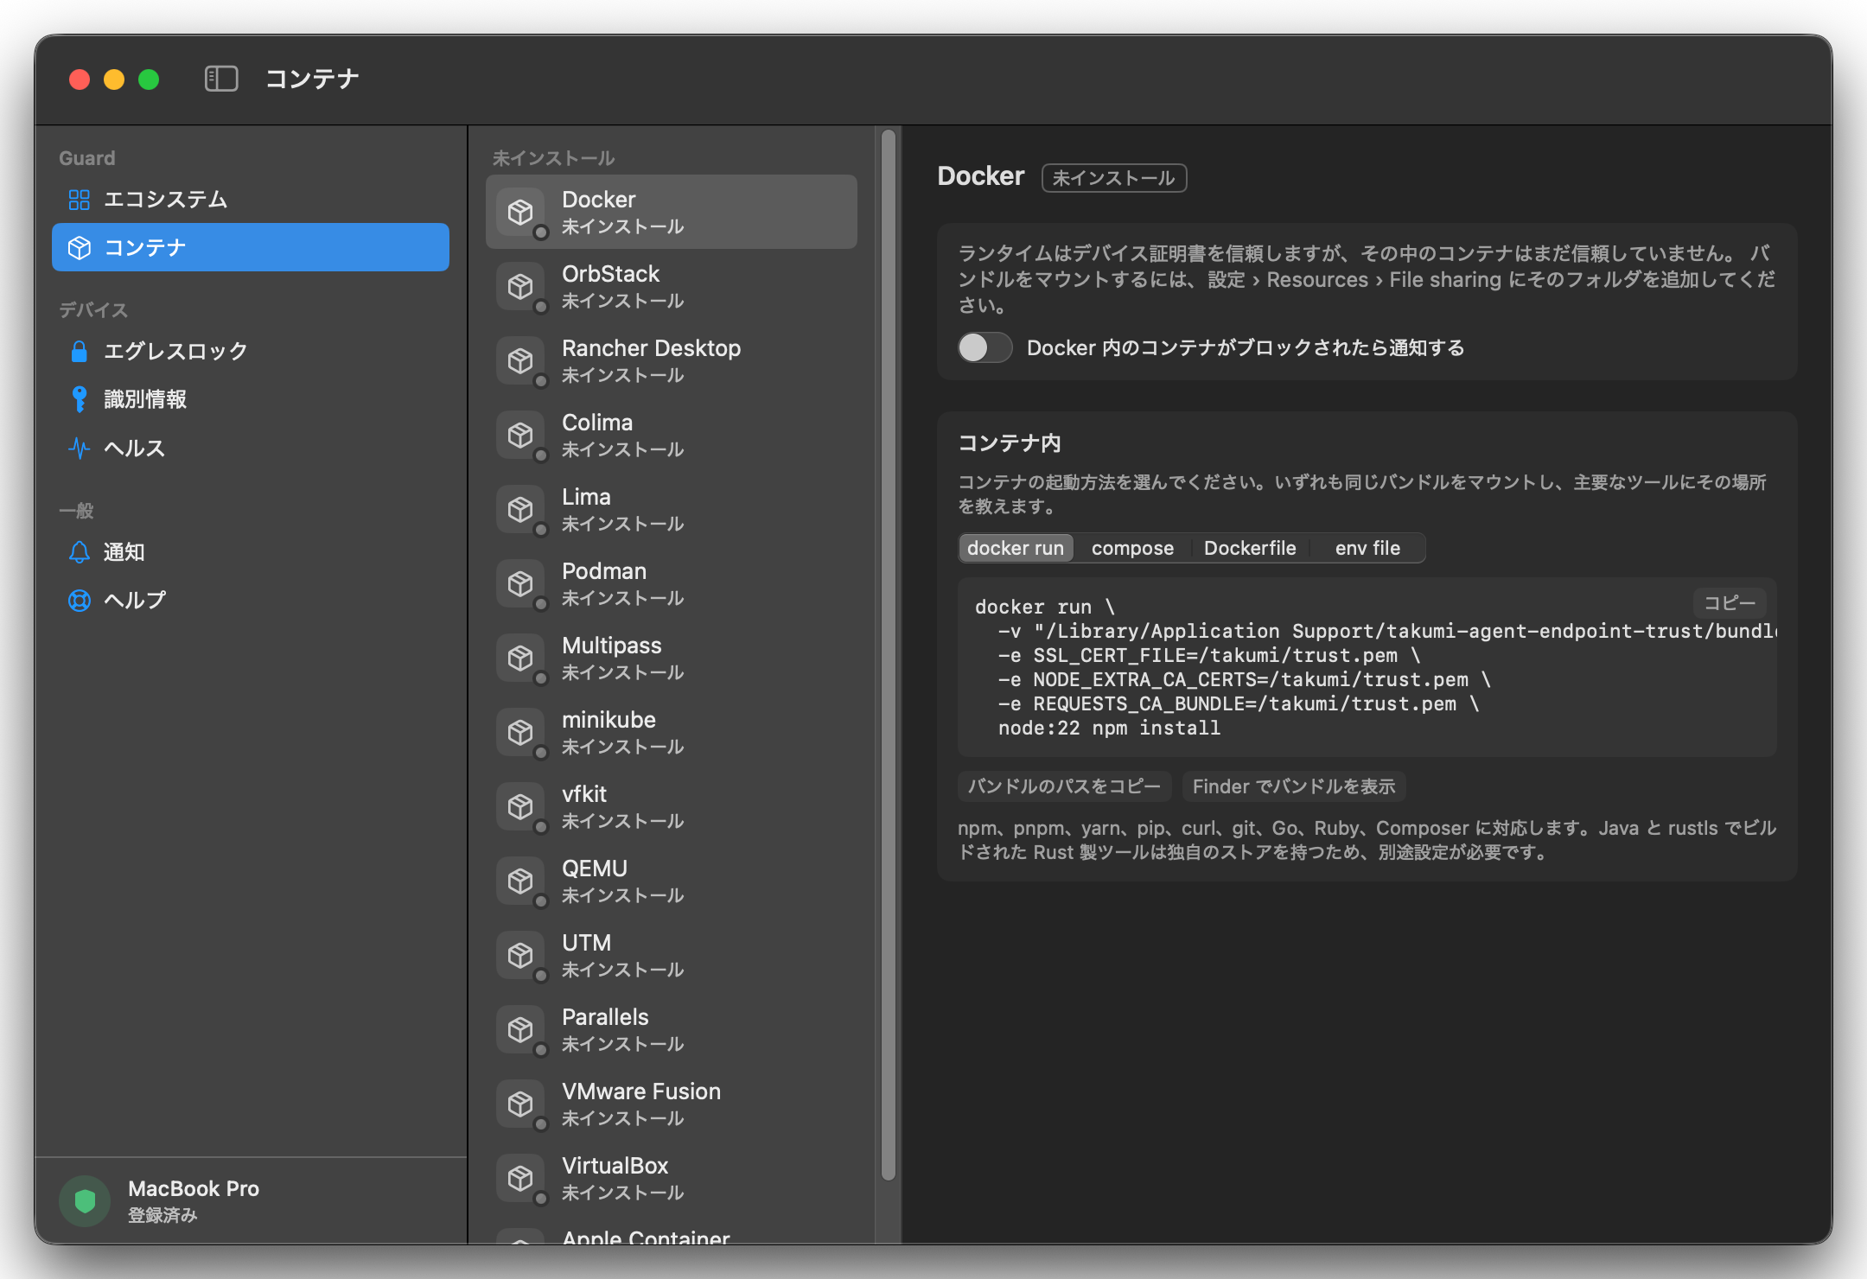This screenshot has width=1867, height=1279.
Task: Switch to the env file tab
Action: coord(1367,548)
